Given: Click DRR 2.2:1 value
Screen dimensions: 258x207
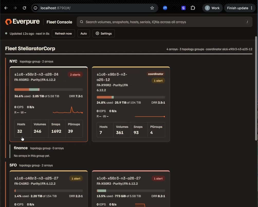Looking at the screenshot, I should [x=76, y=196].
